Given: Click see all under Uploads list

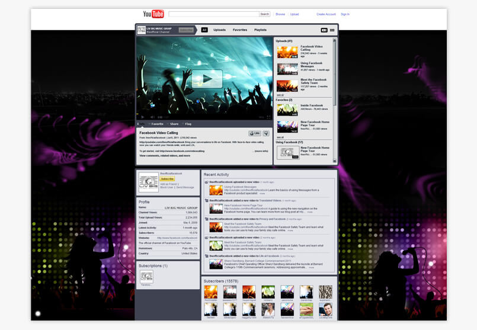Looking at the screenshot, I should (x=280, y=95).
